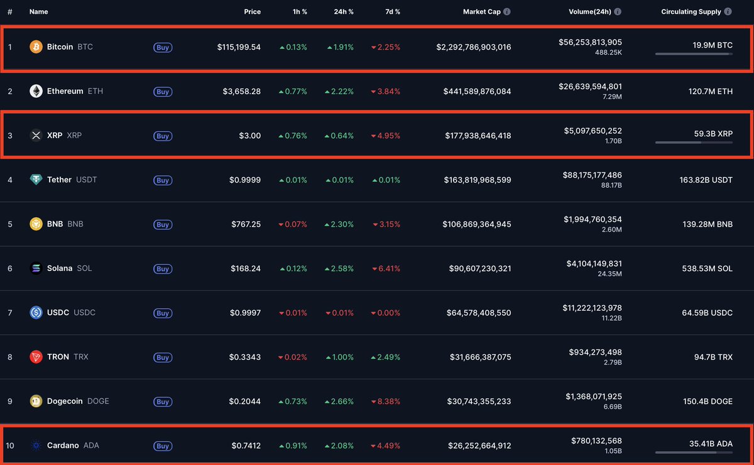The image size is (754, 465).
Task: Select the XRP logo icon
Action: tap(36, 136)
